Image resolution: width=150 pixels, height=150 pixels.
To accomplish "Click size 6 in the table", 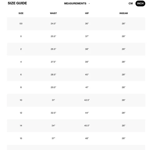I will click(21, 74).
